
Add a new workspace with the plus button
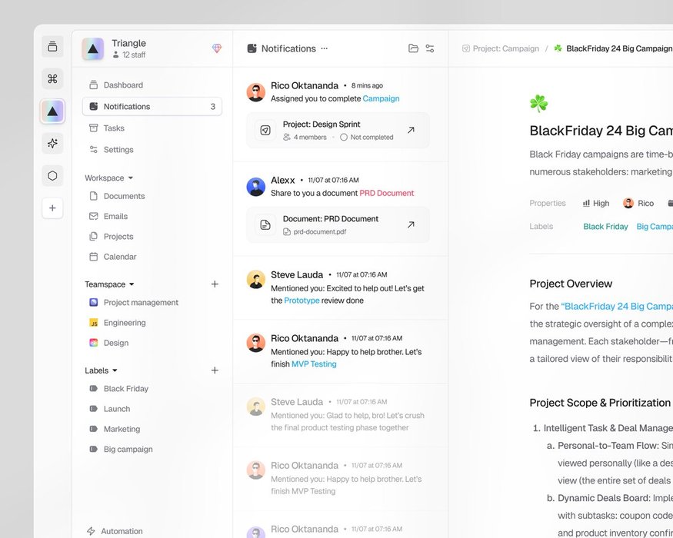pos(52,208)
